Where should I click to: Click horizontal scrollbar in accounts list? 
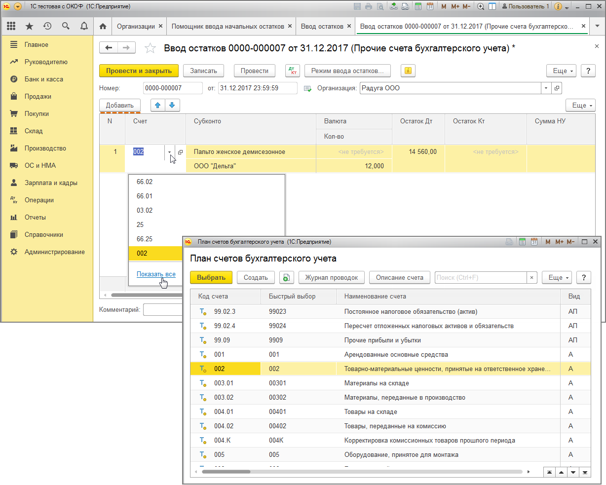tap(362, 472)
